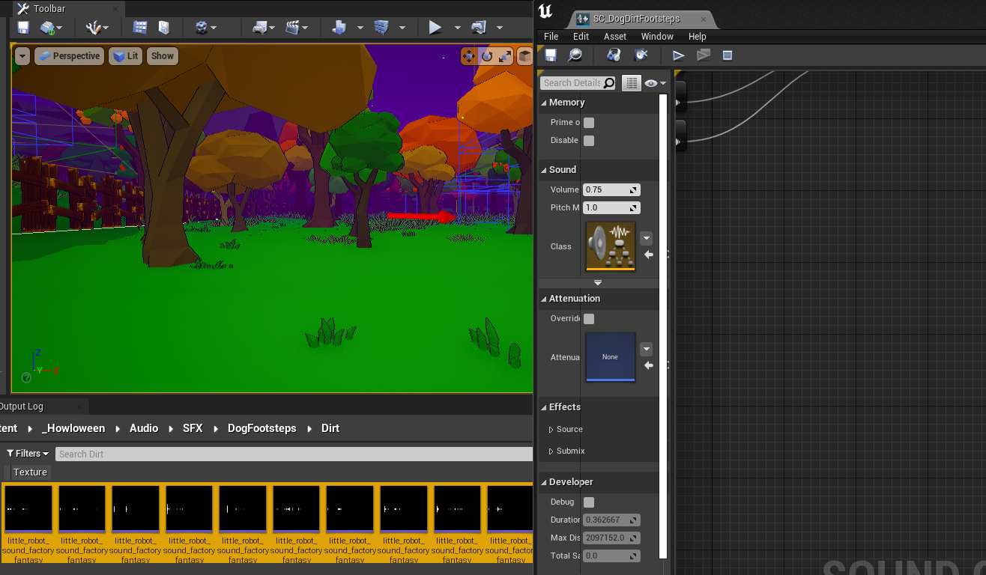Mute audio with the crossed speaker icon
The width and height of the screenshot is (986, 575).
(641, 55)
